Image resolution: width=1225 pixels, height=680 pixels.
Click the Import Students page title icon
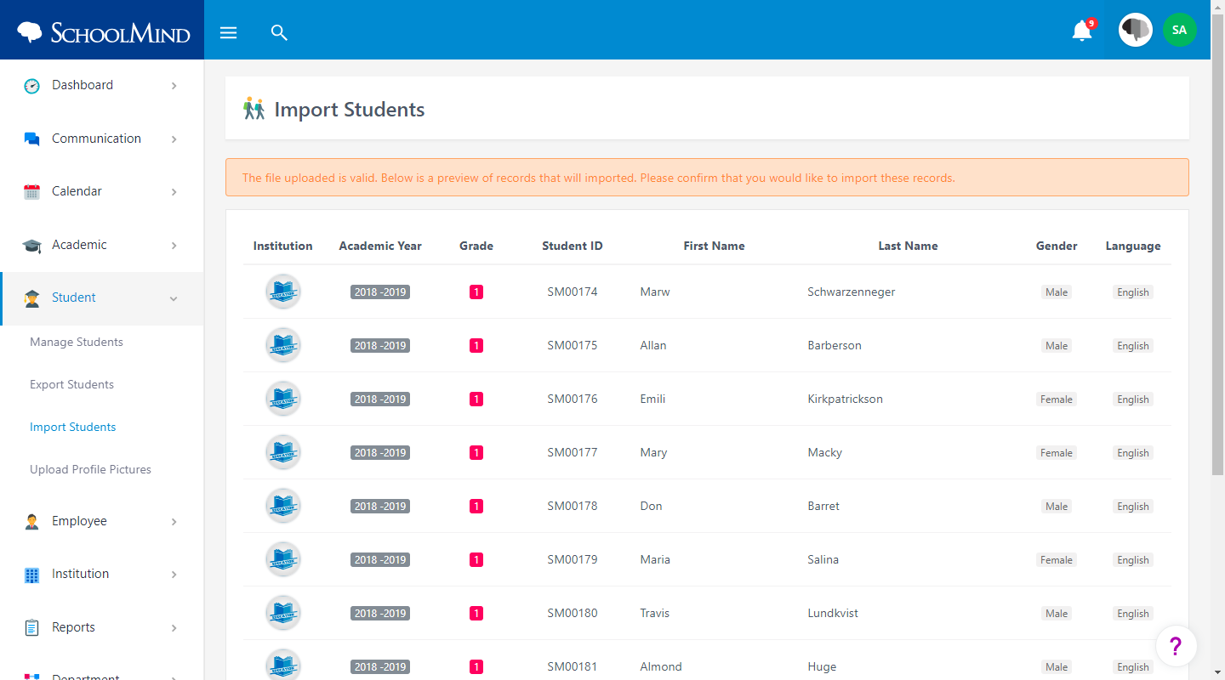click(x=254, y=109)
